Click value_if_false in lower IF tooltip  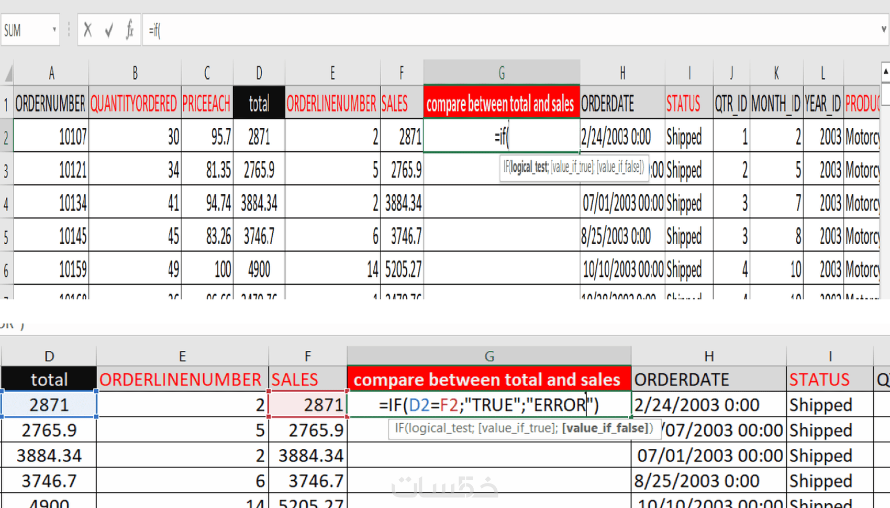(x=606, y=428)
